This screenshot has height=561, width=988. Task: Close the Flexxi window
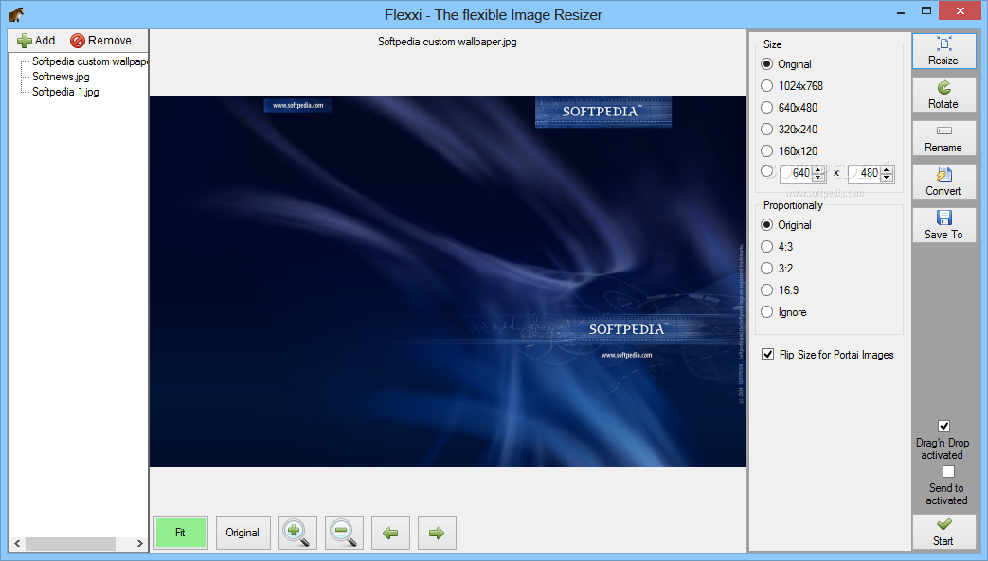pyautogui.click(x=961, y=10)
